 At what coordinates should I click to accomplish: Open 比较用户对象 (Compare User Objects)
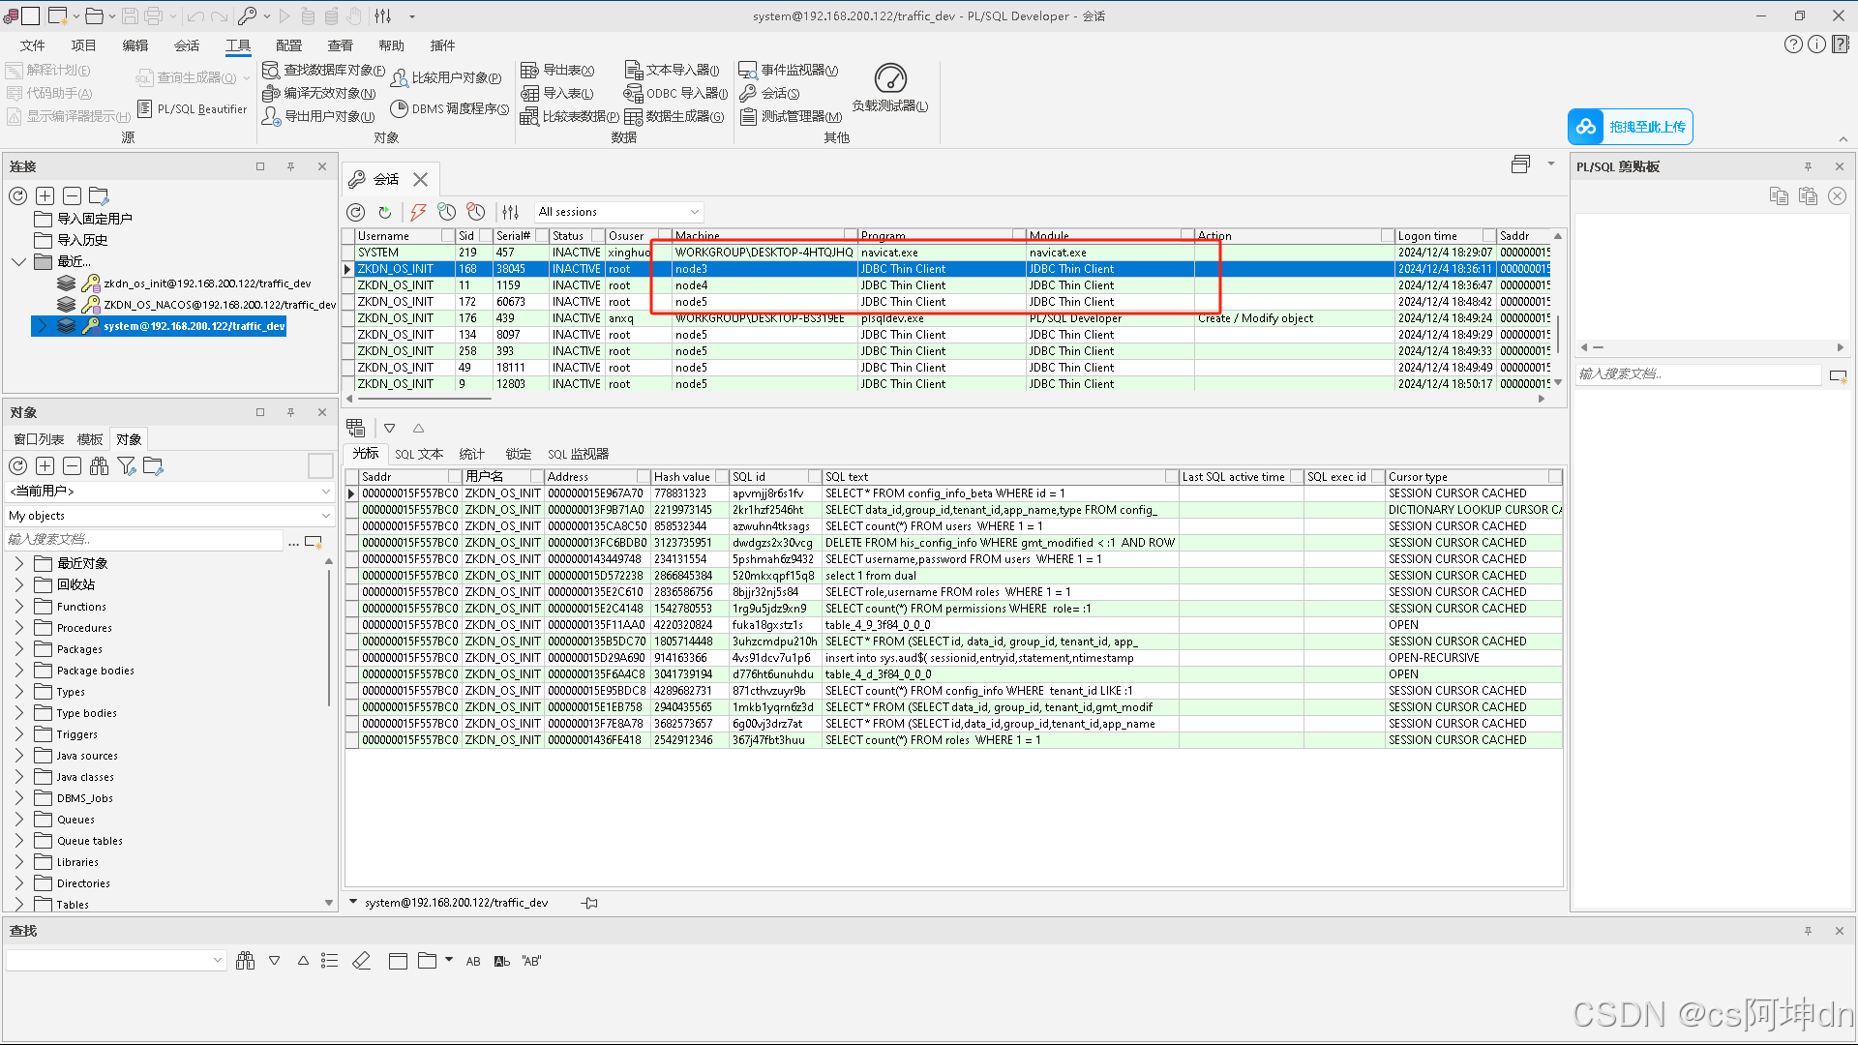tap(446, 77)
